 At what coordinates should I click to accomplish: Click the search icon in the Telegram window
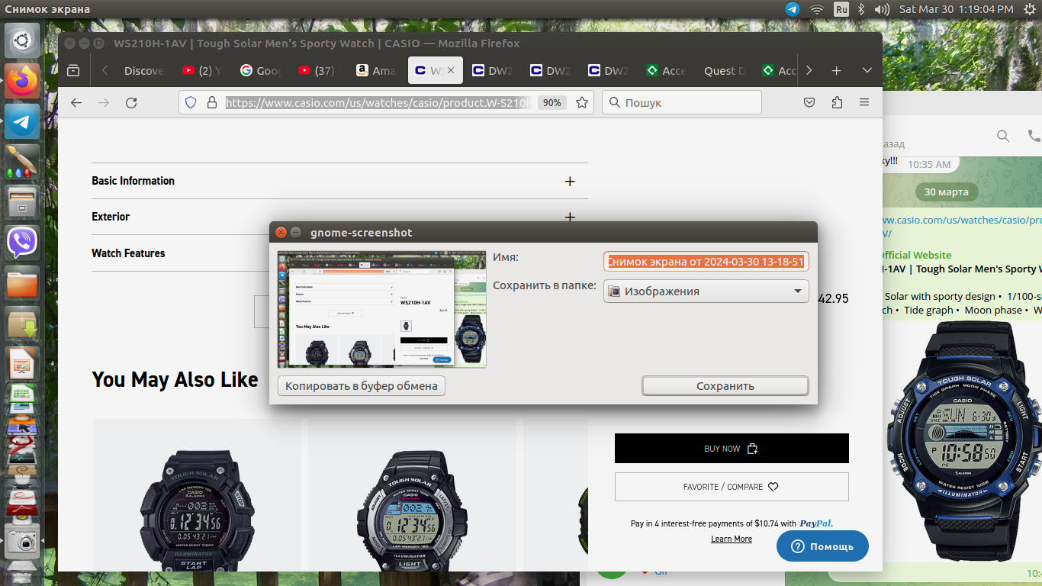(x=1003, y=136)
